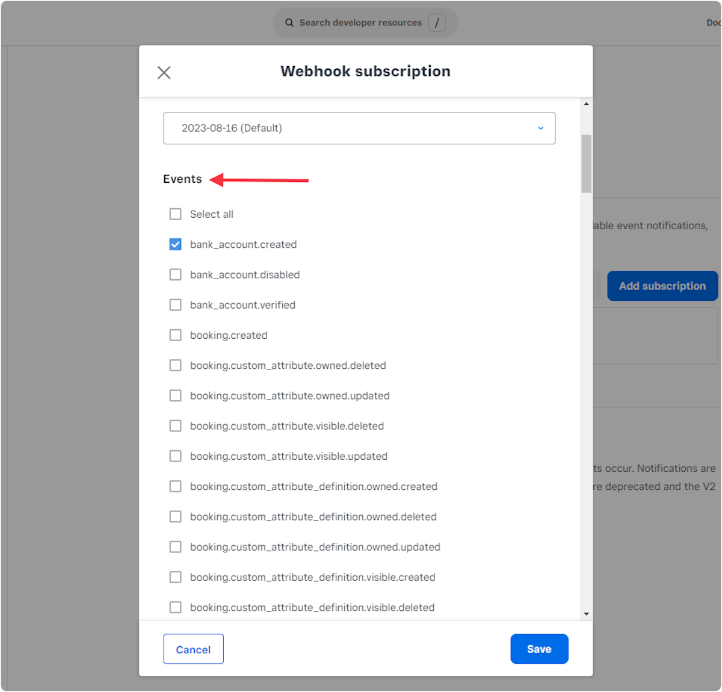Viewport: 722px width, 692px height.
Task: Close the Webhook subscription dialog
Action: tap(163, 72)
